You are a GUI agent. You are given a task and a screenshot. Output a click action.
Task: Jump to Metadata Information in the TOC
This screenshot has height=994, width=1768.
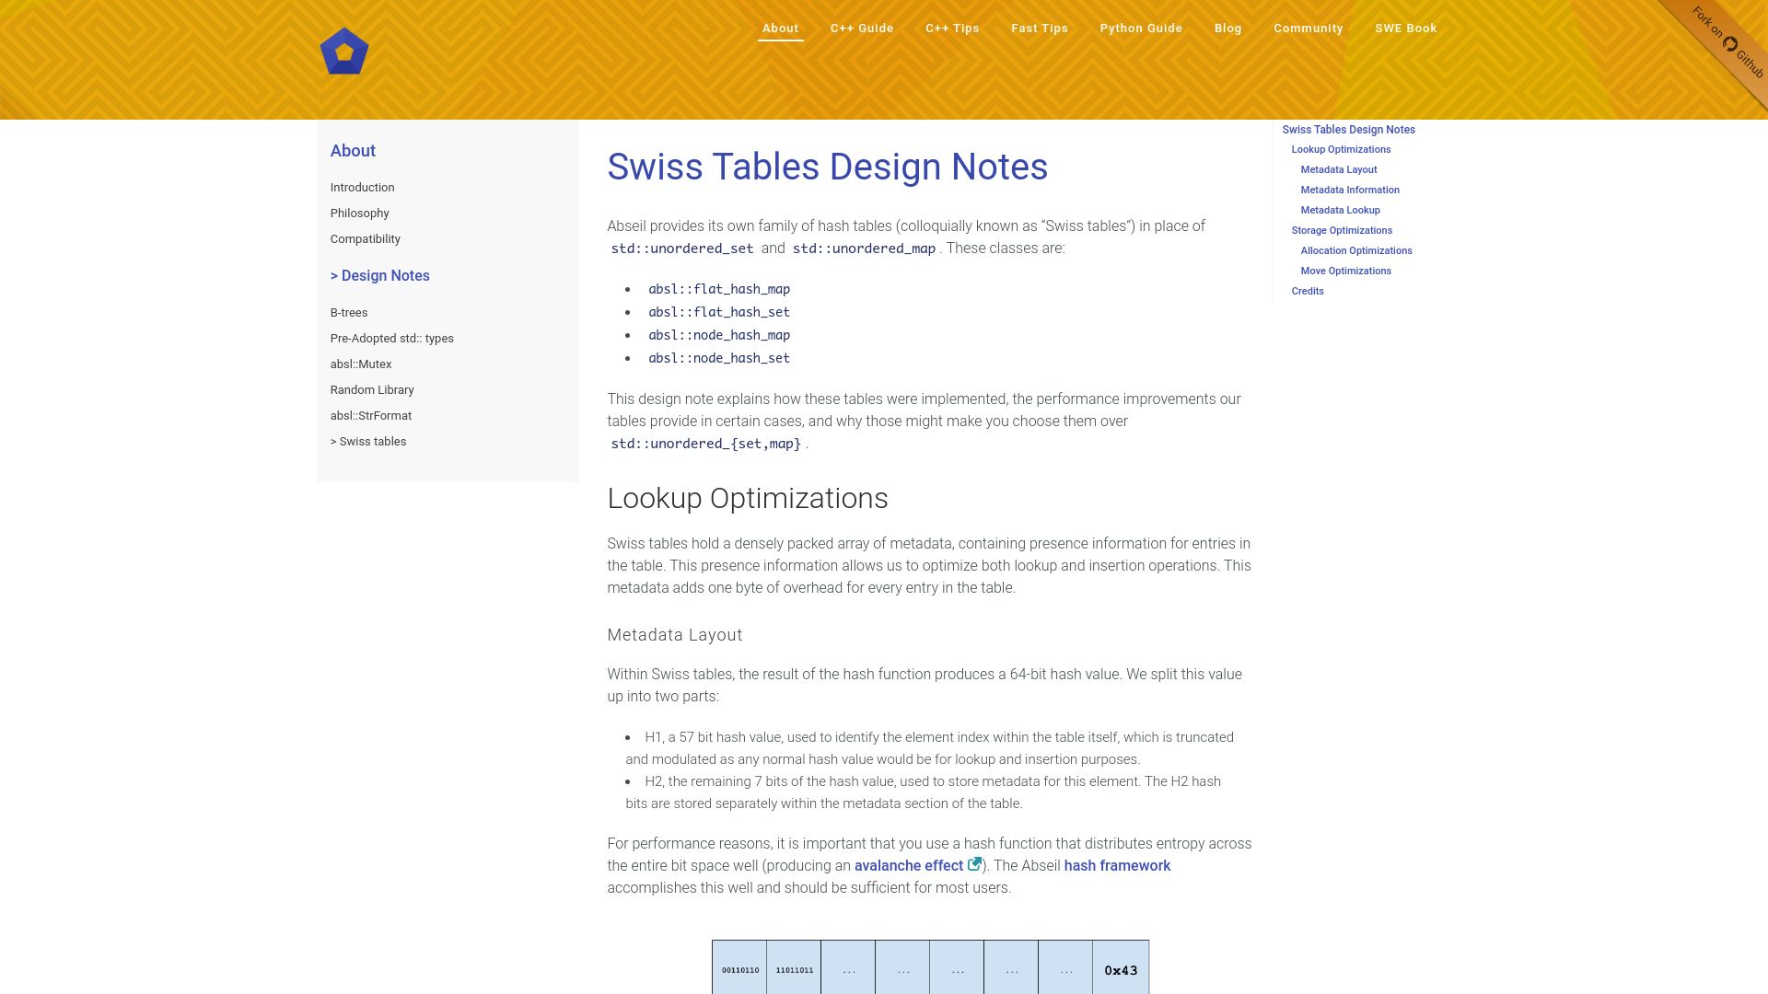[x=1349, y=190]
